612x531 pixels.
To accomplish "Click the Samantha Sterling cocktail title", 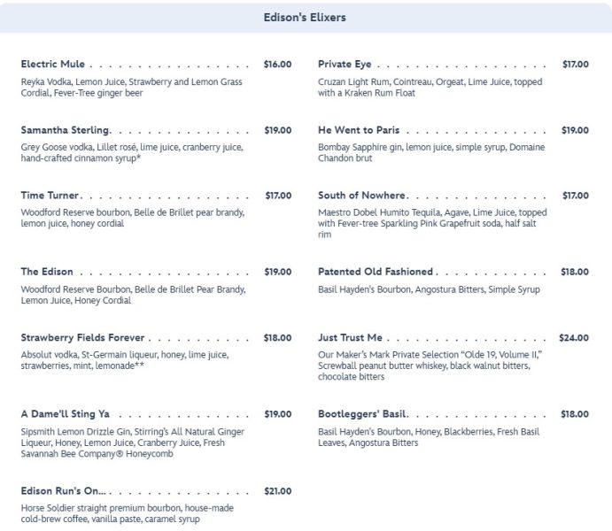I will click(x=65, y=130).
